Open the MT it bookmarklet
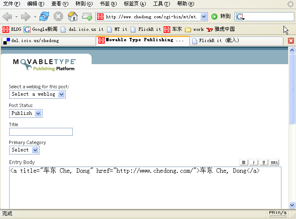Screen dimensions: 296x219 pyautogui.click(x=117, y=29)
